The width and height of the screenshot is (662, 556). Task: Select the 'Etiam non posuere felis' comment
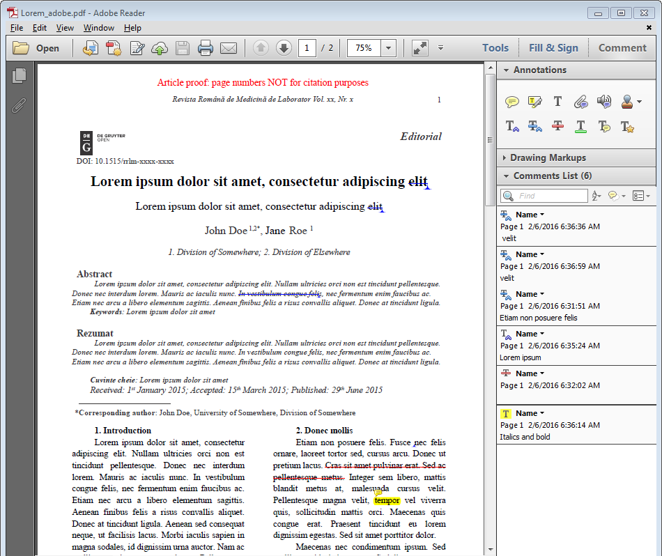coord(577,306)
